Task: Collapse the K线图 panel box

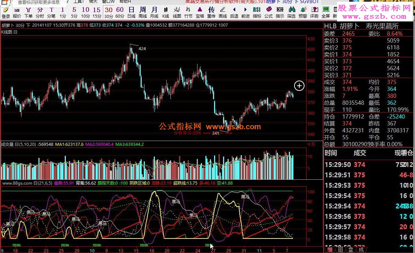Action: (15, 32)
